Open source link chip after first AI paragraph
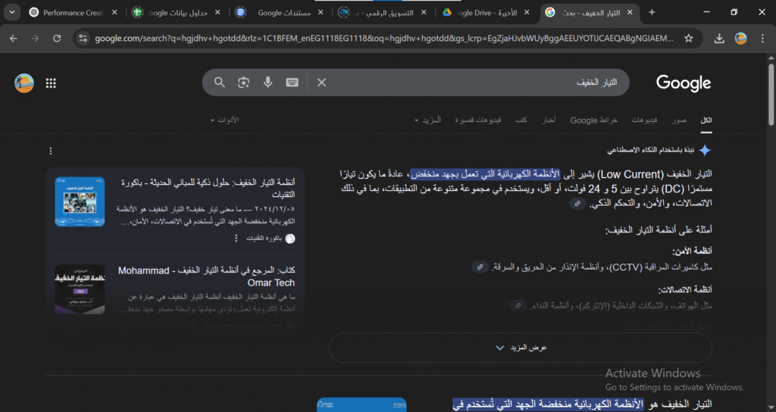 click(x=577, y=203)
